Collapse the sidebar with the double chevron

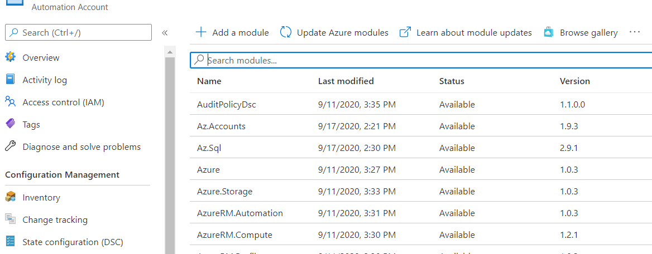[x=165, y=33]
